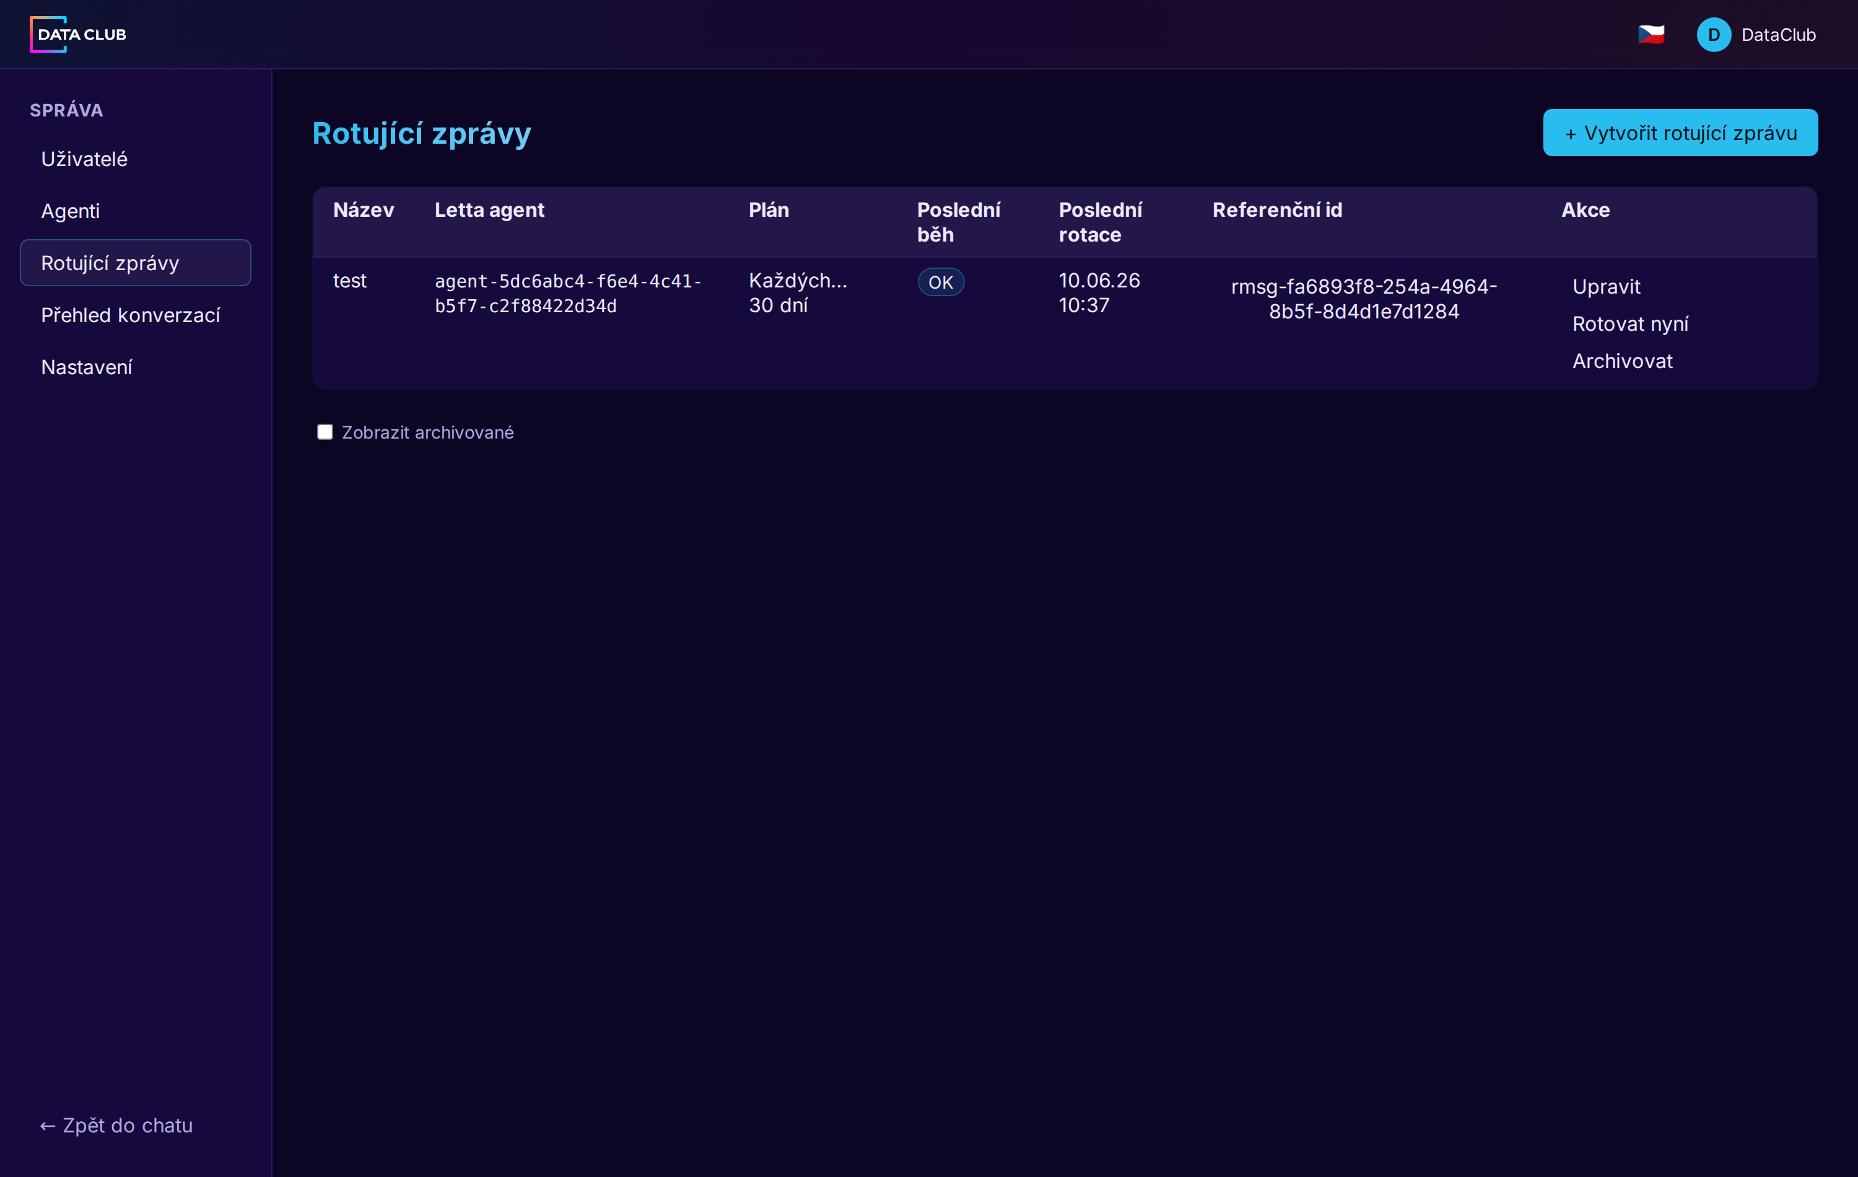
Task: Click the rmsg-fa6893f8 reference id
Action: (x=1363, y=299)
